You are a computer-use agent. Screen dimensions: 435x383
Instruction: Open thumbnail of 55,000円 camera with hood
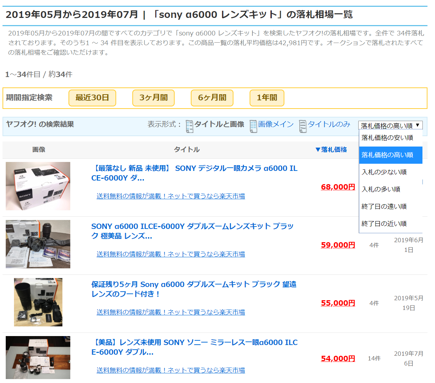coord(38,302)
